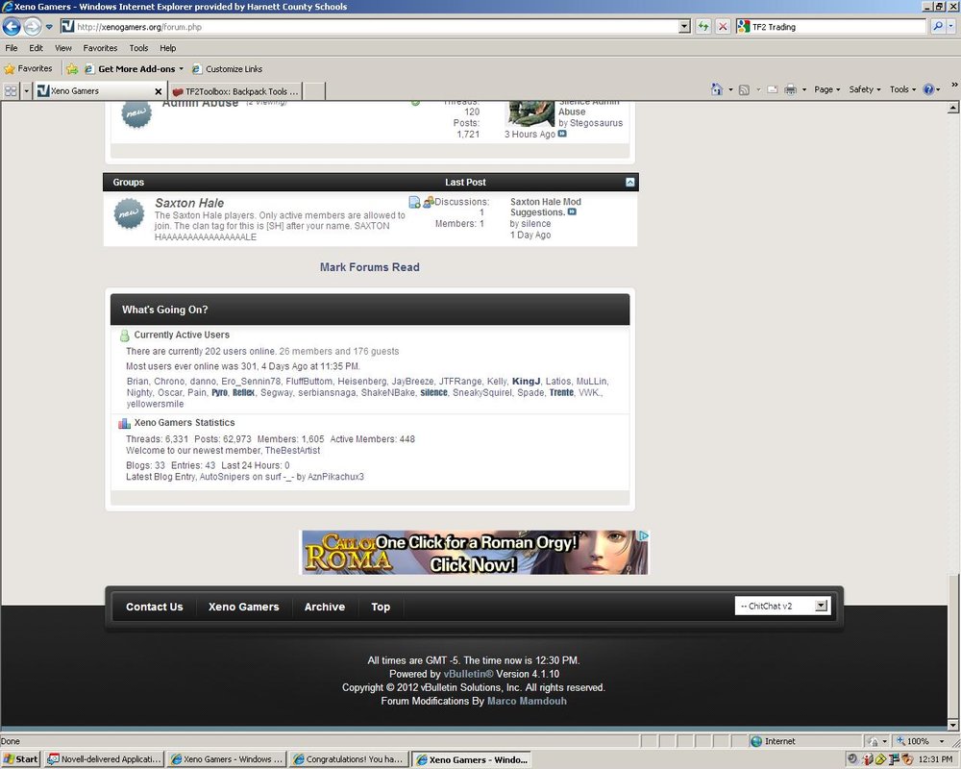Click the Internet security zone icon
This screenshot has width=961, height=769.
pos(756,741)
